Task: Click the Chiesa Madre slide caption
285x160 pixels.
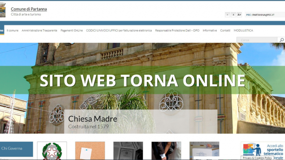Action: coord(93,119)
